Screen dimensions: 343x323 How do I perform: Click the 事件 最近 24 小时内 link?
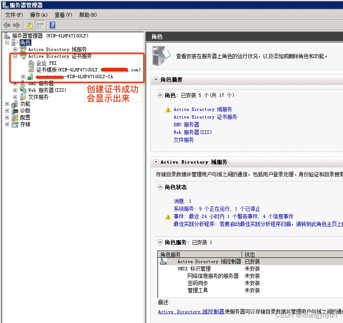233,216
